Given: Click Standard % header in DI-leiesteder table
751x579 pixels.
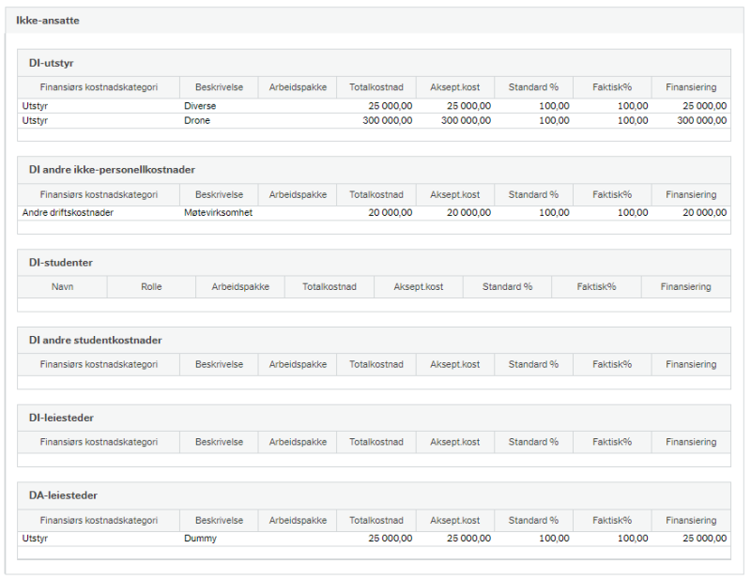Looking at the screenshot, I should click(x=533, y=442).
